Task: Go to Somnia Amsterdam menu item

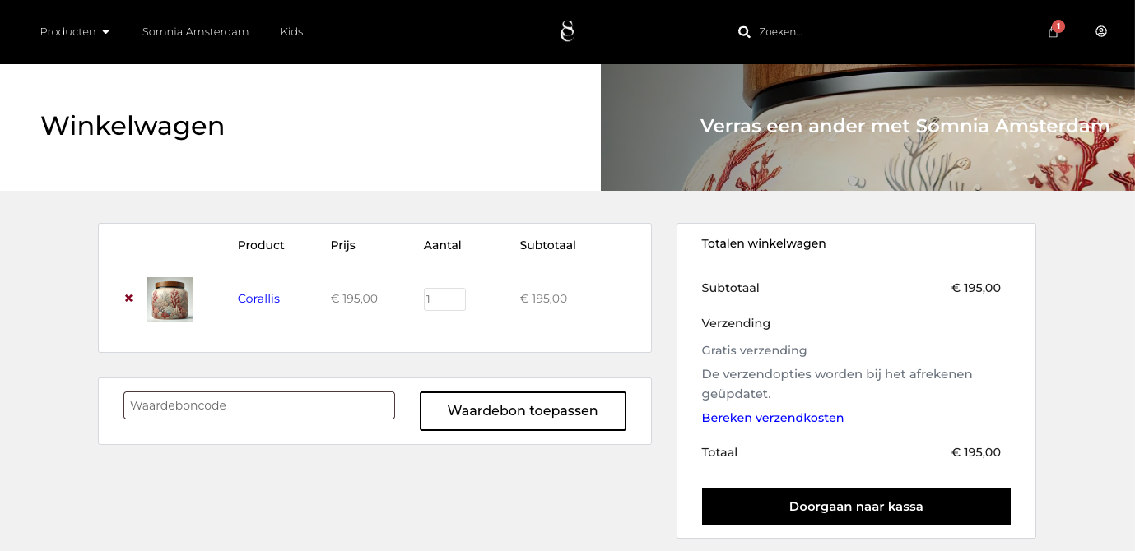Action: tap(195, 31)
